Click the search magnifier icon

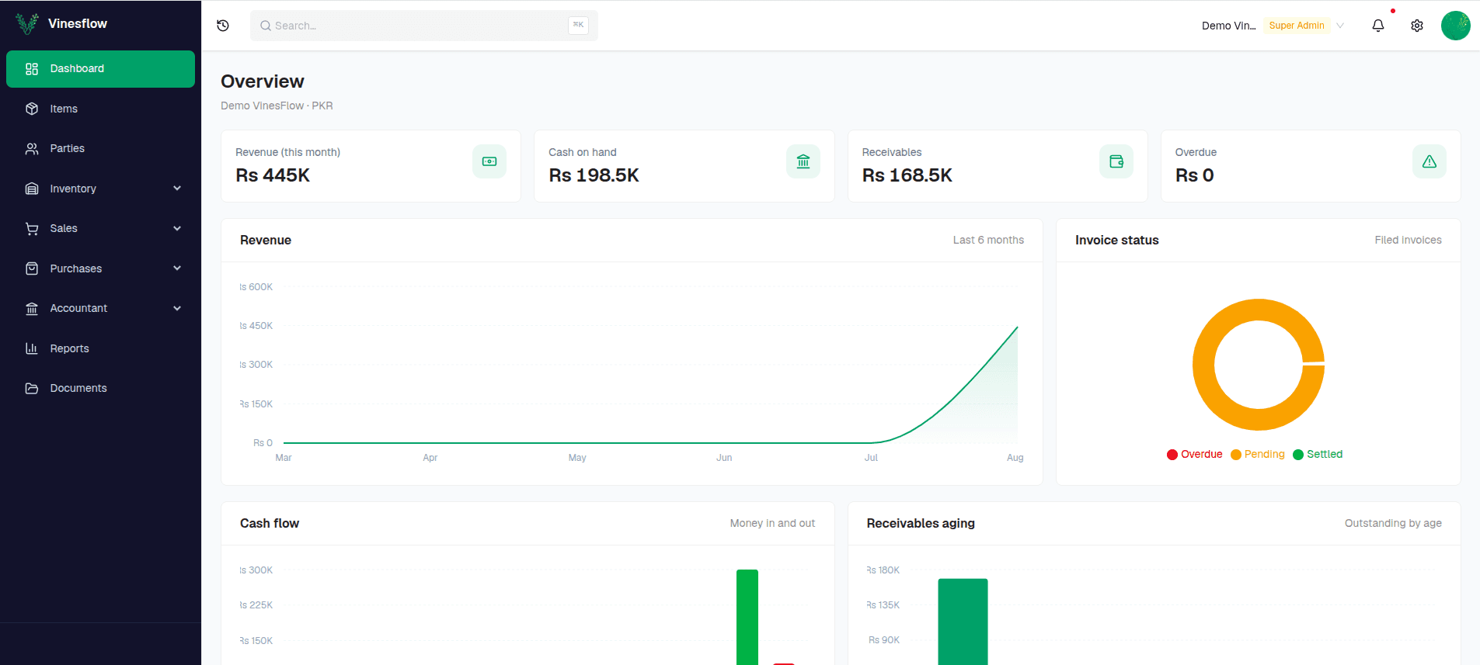tap(266, 26)
